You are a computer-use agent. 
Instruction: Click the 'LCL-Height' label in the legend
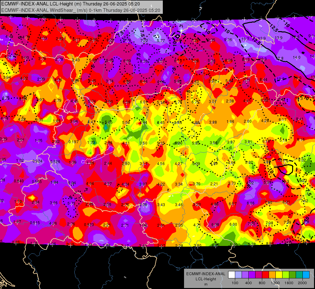(206, 279)
